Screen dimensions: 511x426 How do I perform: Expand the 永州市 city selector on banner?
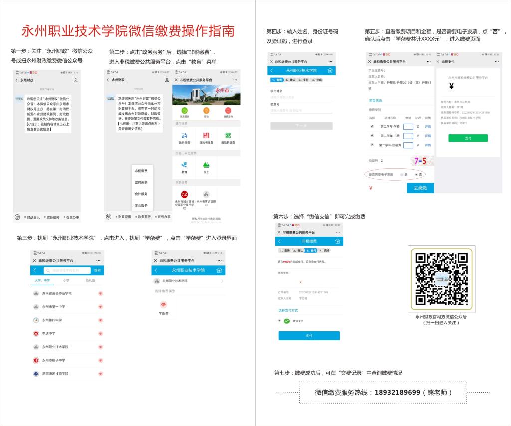point(223,91)
